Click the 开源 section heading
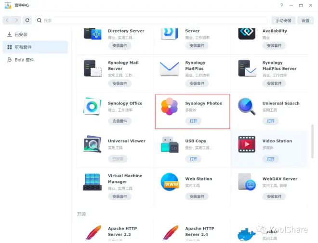The height and width of the screenshot is (243, 318). point(81,214)
